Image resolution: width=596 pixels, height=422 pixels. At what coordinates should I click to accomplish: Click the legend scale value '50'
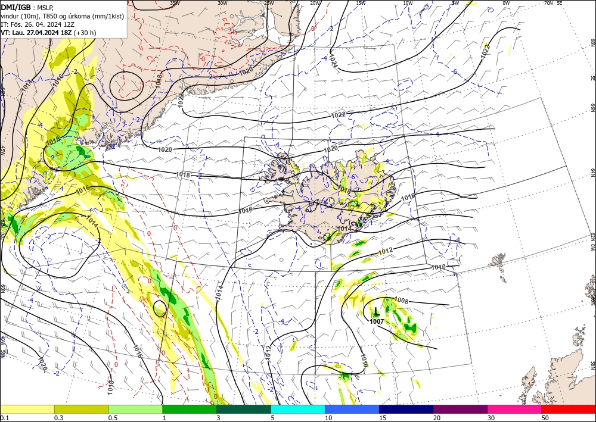tap(545, 418)
